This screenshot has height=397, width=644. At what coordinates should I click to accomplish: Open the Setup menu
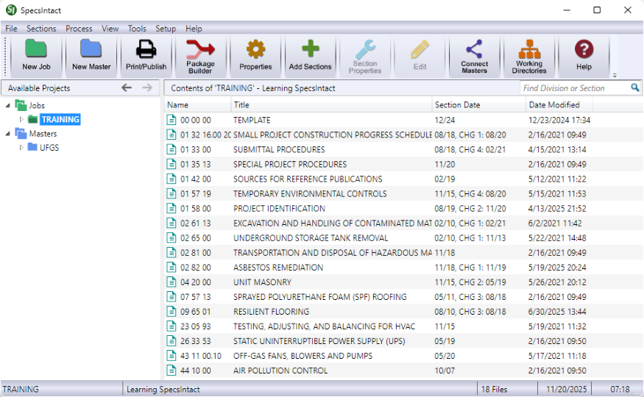166,28
